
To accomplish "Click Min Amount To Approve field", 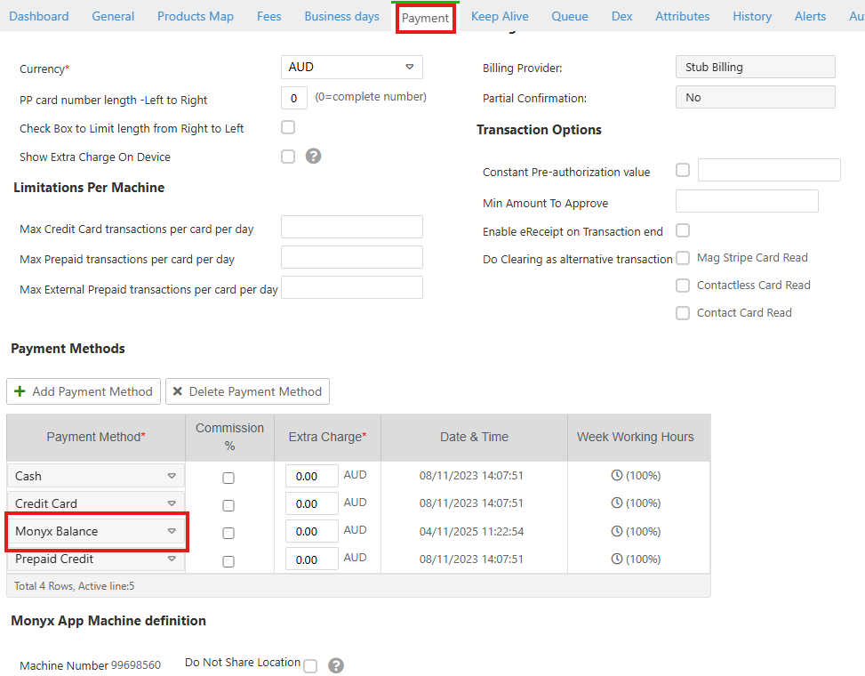I will click(x=747, y=201).
